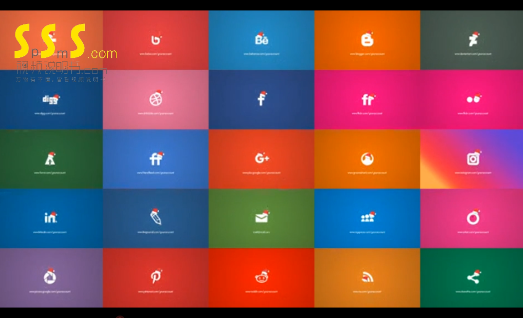Choose the Google+ logo

click(262, 158)
